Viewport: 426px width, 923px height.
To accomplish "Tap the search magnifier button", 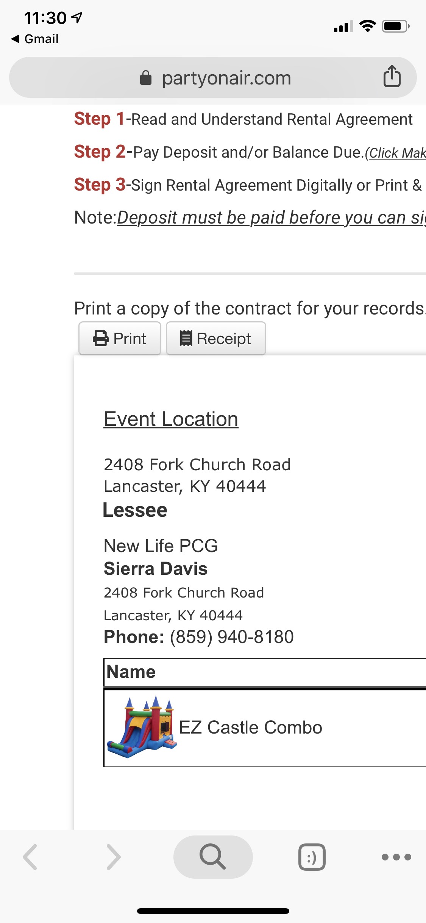I will click(213, 857).
